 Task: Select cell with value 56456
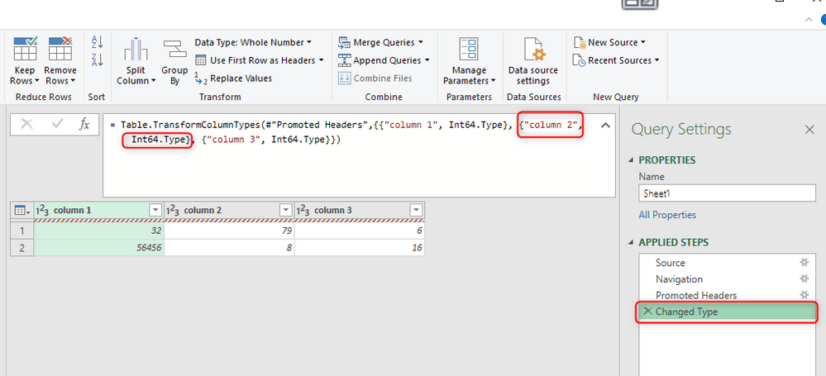click(99, 248)
